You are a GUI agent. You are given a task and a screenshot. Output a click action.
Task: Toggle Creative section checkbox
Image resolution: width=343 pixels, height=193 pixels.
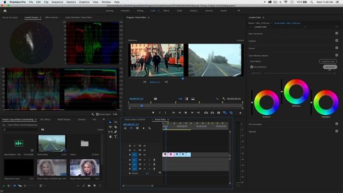[337, 41]
